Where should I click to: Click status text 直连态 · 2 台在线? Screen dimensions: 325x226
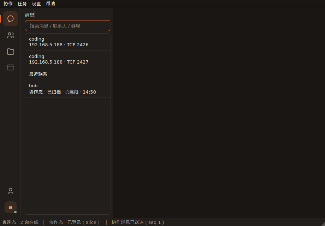(x=20, y=222)
